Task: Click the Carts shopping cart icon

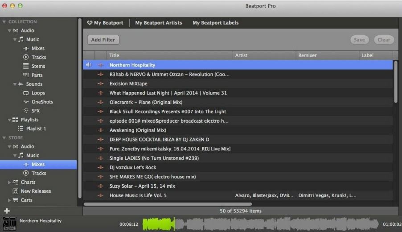Action: click(16, 200)
